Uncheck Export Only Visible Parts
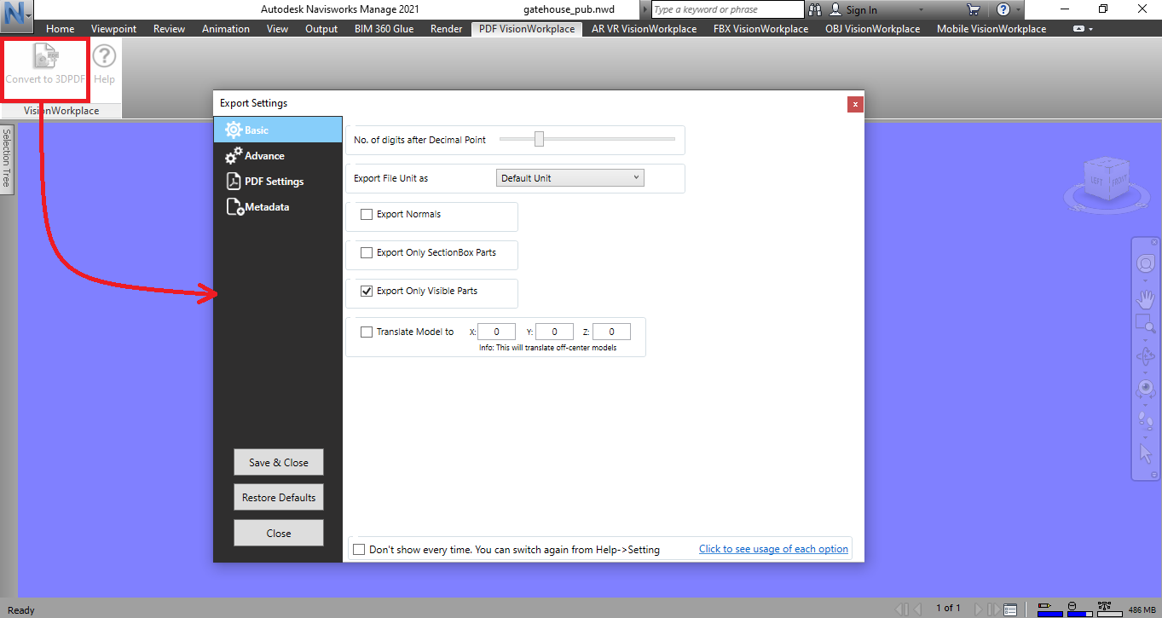Image resolution: width=1162 pixels, height=618 pixels. [367, 292]
